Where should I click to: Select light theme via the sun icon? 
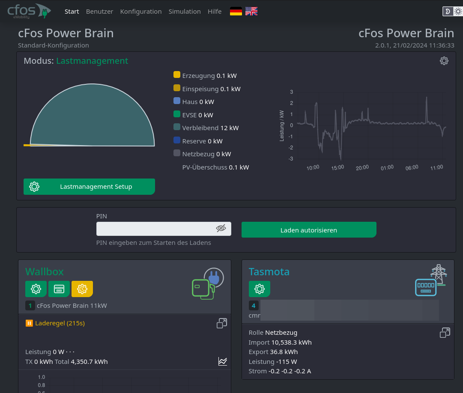tap(458, 12)
